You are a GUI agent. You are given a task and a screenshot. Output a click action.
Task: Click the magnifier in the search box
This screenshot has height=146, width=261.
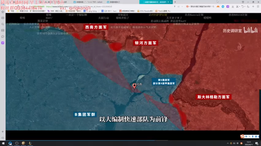213,6
